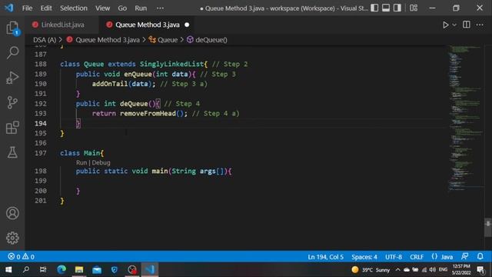Open Run and Debug view
Image resolution: width=492 pixels, height=277 pixels.
click(x=12, y=78)
